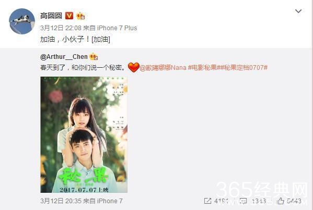The height and width of the screenshot is (210, 313).
Task: Click 高圆圆's profile avatar
Action: coord(22,21)
